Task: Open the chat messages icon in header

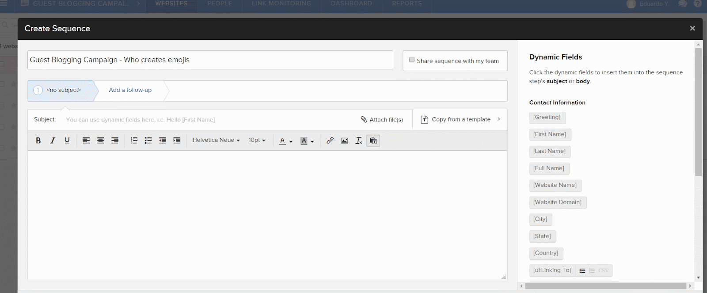Action: 683,4
